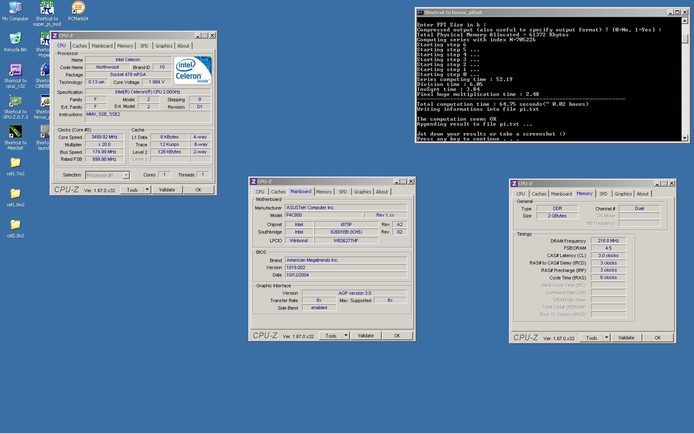Click the CPU-Z title icon in the Mainboard window
The image size is (694, 434).
coord(254,181)
